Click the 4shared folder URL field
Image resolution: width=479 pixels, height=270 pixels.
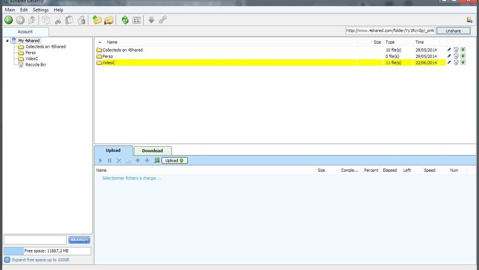(x=390, y=31)
